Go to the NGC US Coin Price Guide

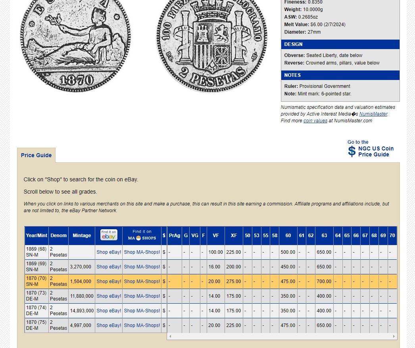coord(375,152)
